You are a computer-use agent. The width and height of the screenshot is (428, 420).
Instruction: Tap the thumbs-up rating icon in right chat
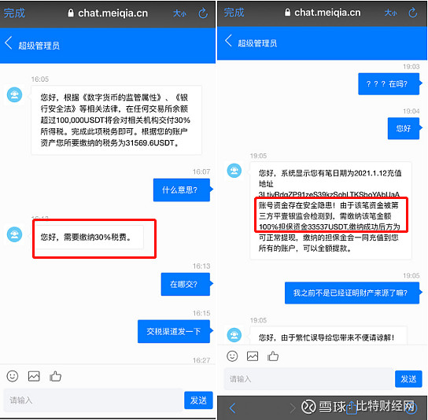[x=273, y=356]
